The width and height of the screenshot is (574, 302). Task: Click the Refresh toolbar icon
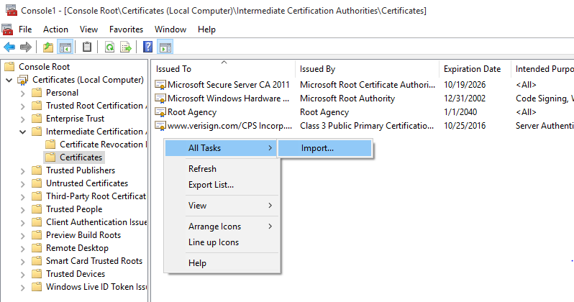[x=109, y=47]
